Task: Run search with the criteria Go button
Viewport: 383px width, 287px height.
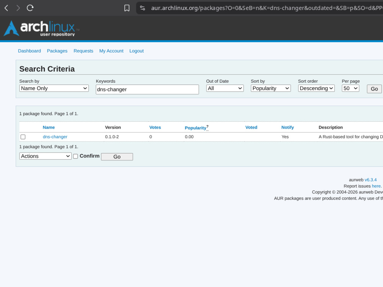Action: click(374, 89)
